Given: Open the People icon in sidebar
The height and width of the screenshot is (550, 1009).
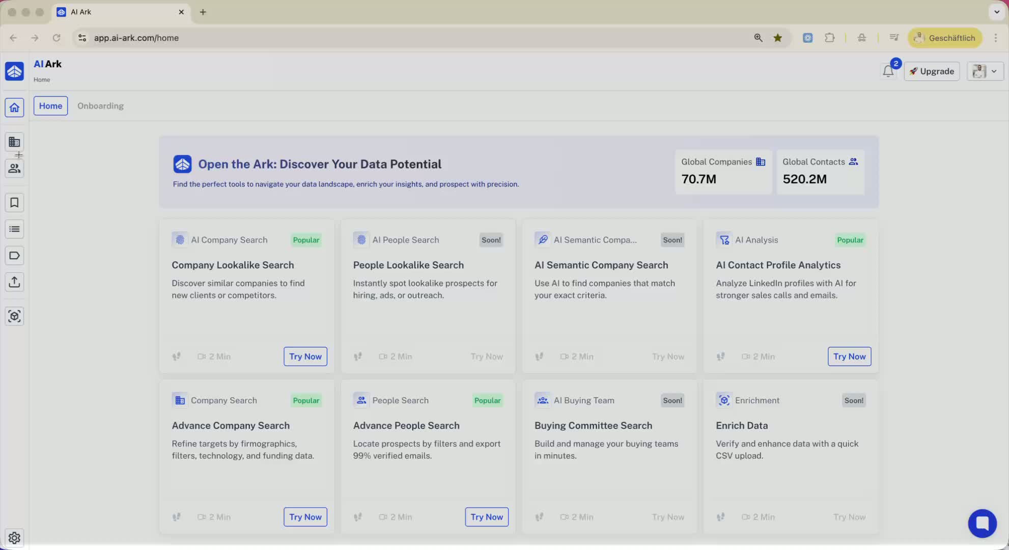Looking at the screenshot, I should coord(14,169).
